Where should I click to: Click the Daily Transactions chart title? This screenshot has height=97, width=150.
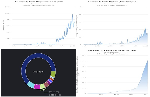coord(39,2)
